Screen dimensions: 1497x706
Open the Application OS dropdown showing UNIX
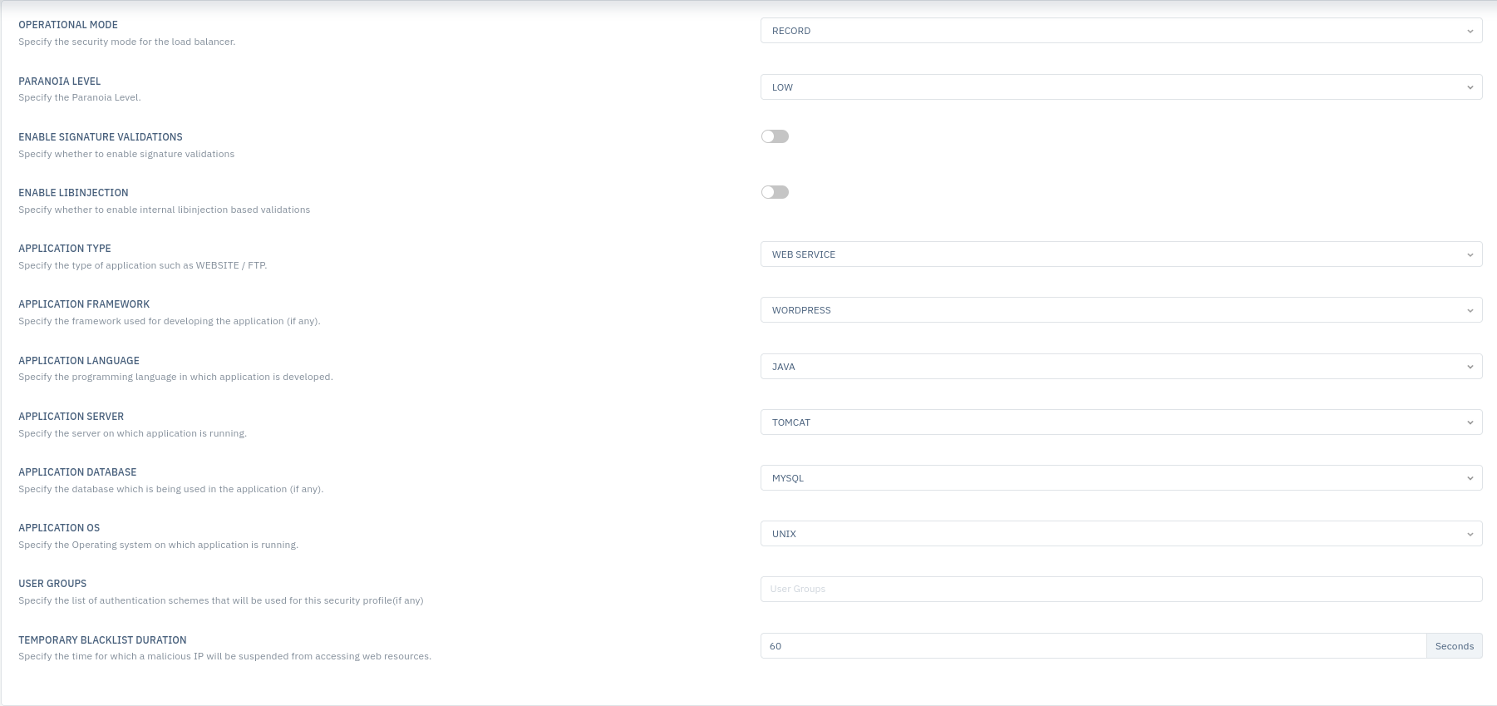[x=1120, y=534]
